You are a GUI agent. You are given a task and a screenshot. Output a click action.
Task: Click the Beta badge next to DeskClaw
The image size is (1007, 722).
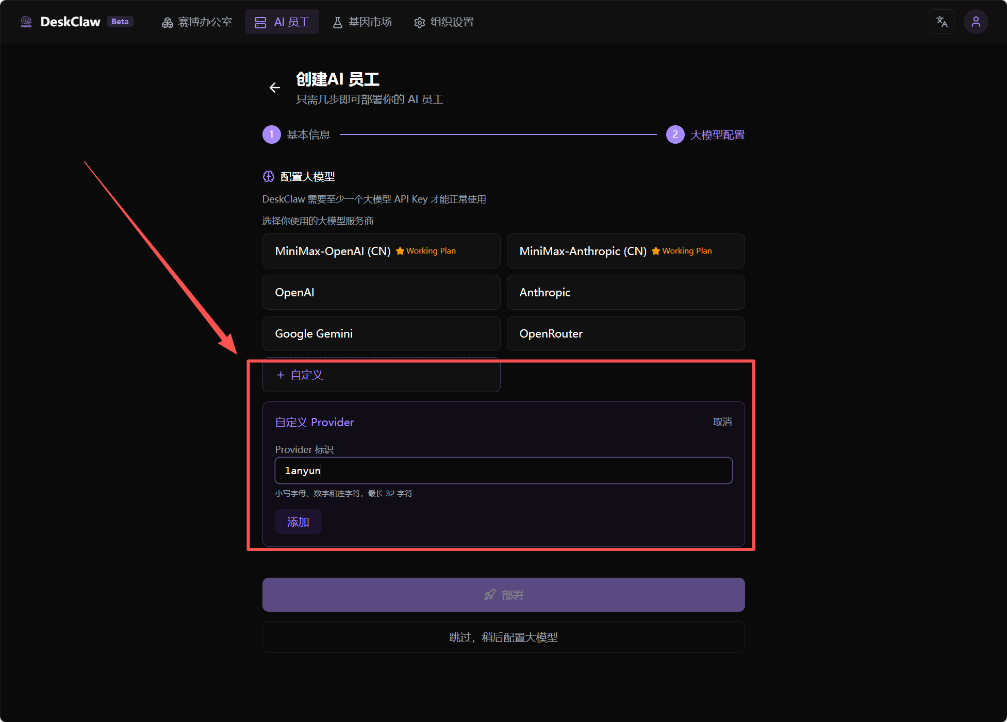point(120,22)
